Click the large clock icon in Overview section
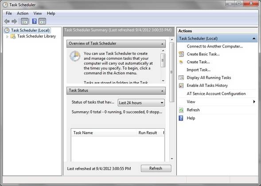The width and height of the screenshot is (261, 186). tap(75, 56)
